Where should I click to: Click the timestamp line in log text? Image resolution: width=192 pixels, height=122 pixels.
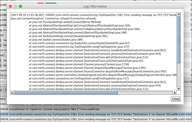pyautogui.click(x=93, y=15)
